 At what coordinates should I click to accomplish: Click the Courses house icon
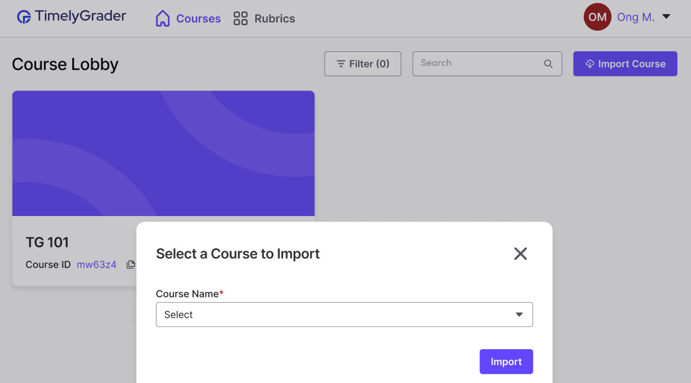pos(162,19)
